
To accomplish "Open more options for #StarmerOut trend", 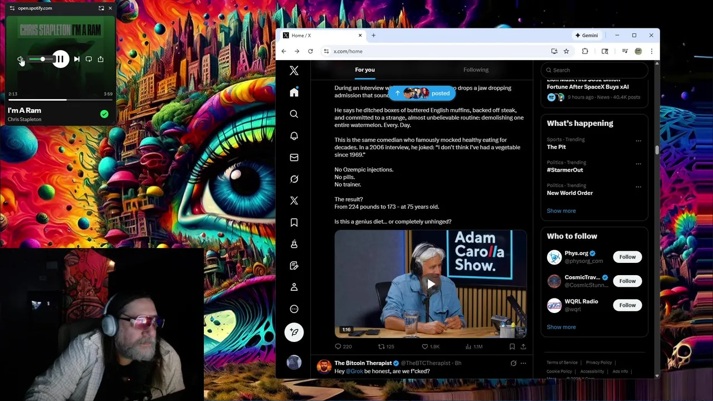I will pyautogui.click(x=638, y=164).
